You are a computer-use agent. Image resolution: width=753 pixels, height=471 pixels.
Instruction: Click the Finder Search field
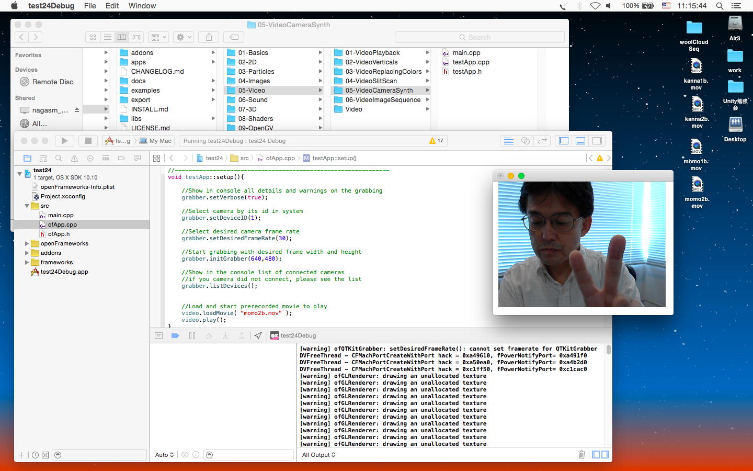pyautogui.click(x=480, y=37)
